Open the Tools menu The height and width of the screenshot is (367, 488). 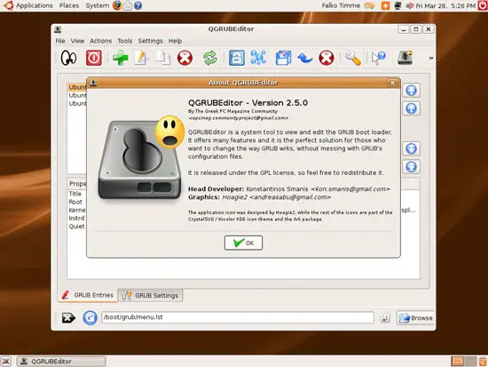pos(125,41)
